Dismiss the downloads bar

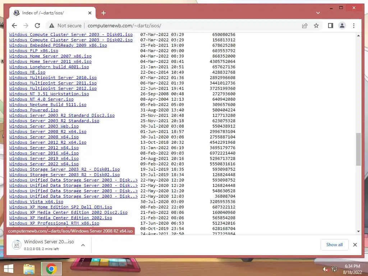pos(355,245)
